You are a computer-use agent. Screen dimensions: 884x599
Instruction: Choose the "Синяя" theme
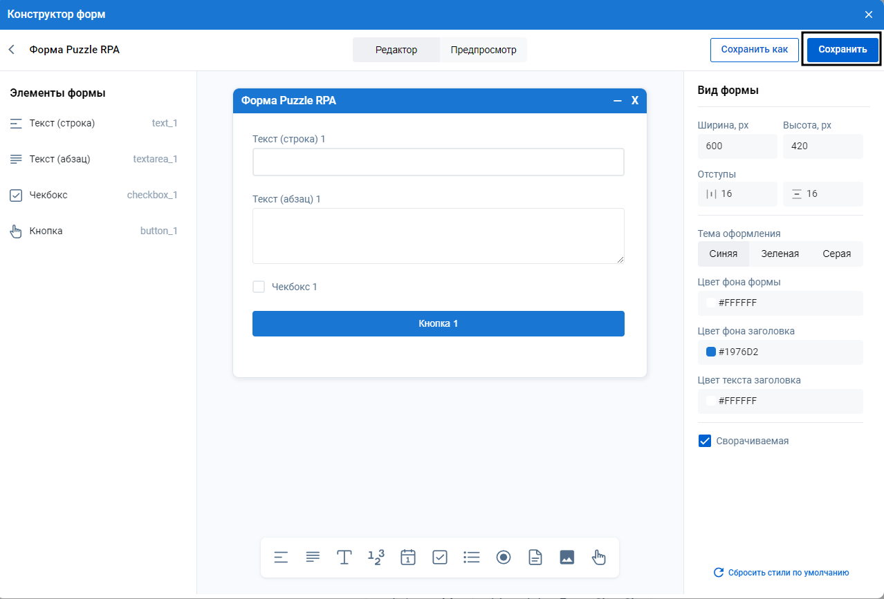coord(724,254)
